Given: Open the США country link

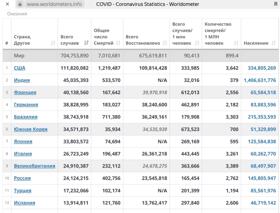Looking at the screenshot, I should 20,68.
